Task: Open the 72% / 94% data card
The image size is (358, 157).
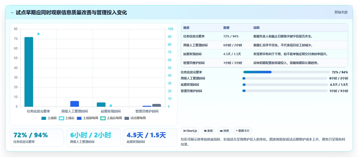Action: point(37,138)
